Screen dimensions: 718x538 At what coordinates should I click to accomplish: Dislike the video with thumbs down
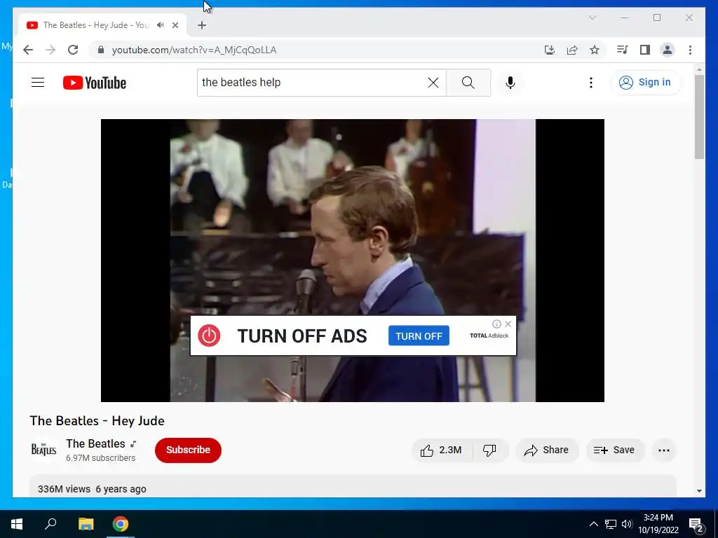(x=490, y=450)
